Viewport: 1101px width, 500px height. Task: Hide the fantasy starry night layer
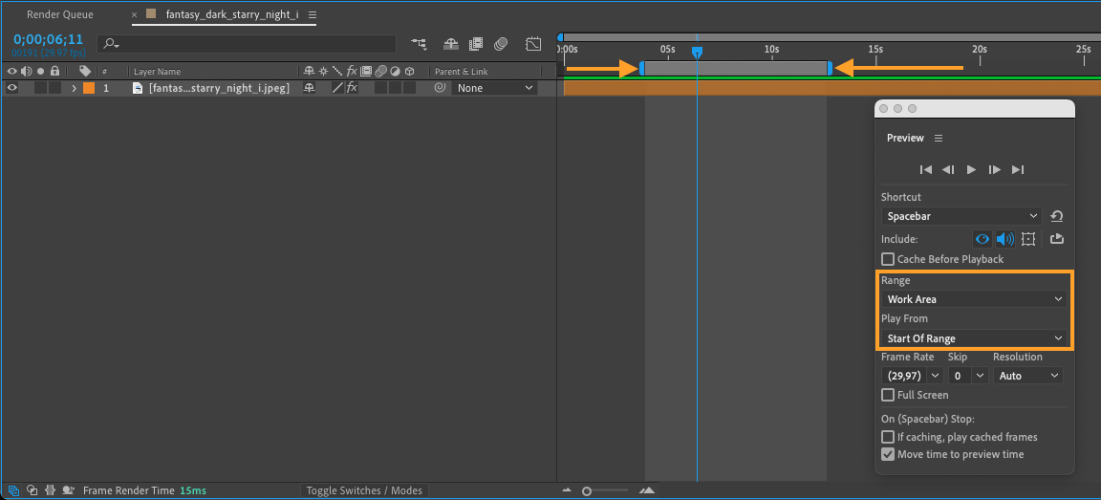click(12, 88)
